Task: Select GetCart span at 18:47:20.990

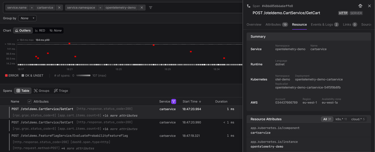Action: coord(121,125)
